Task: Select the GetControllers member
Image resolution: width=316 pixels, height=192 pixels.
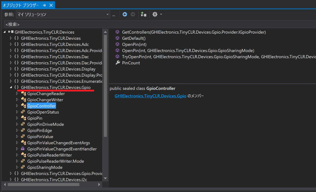Action: click(194, 32)
